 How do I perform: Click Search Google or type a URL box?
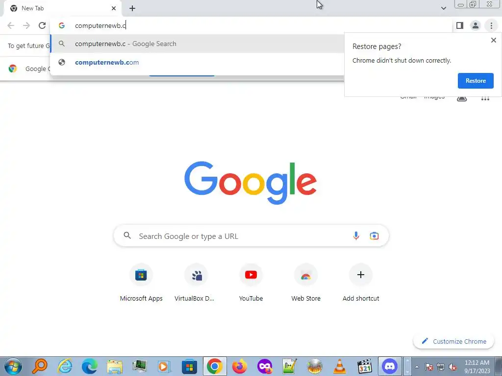251,236
